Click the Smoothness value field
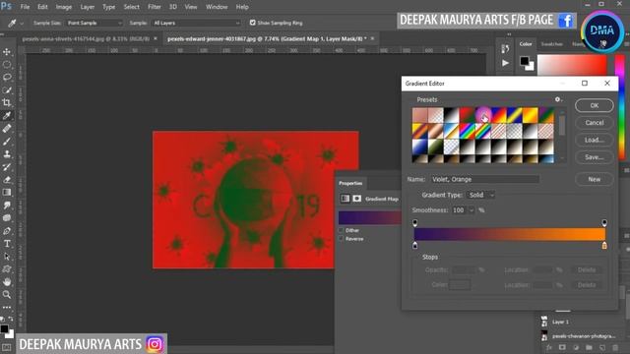The image size is (630, 354). click(460, 210)
